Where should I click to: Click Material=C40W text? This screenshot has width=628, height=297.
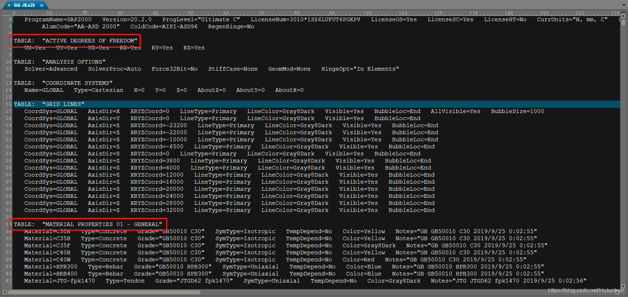(47, 260)
